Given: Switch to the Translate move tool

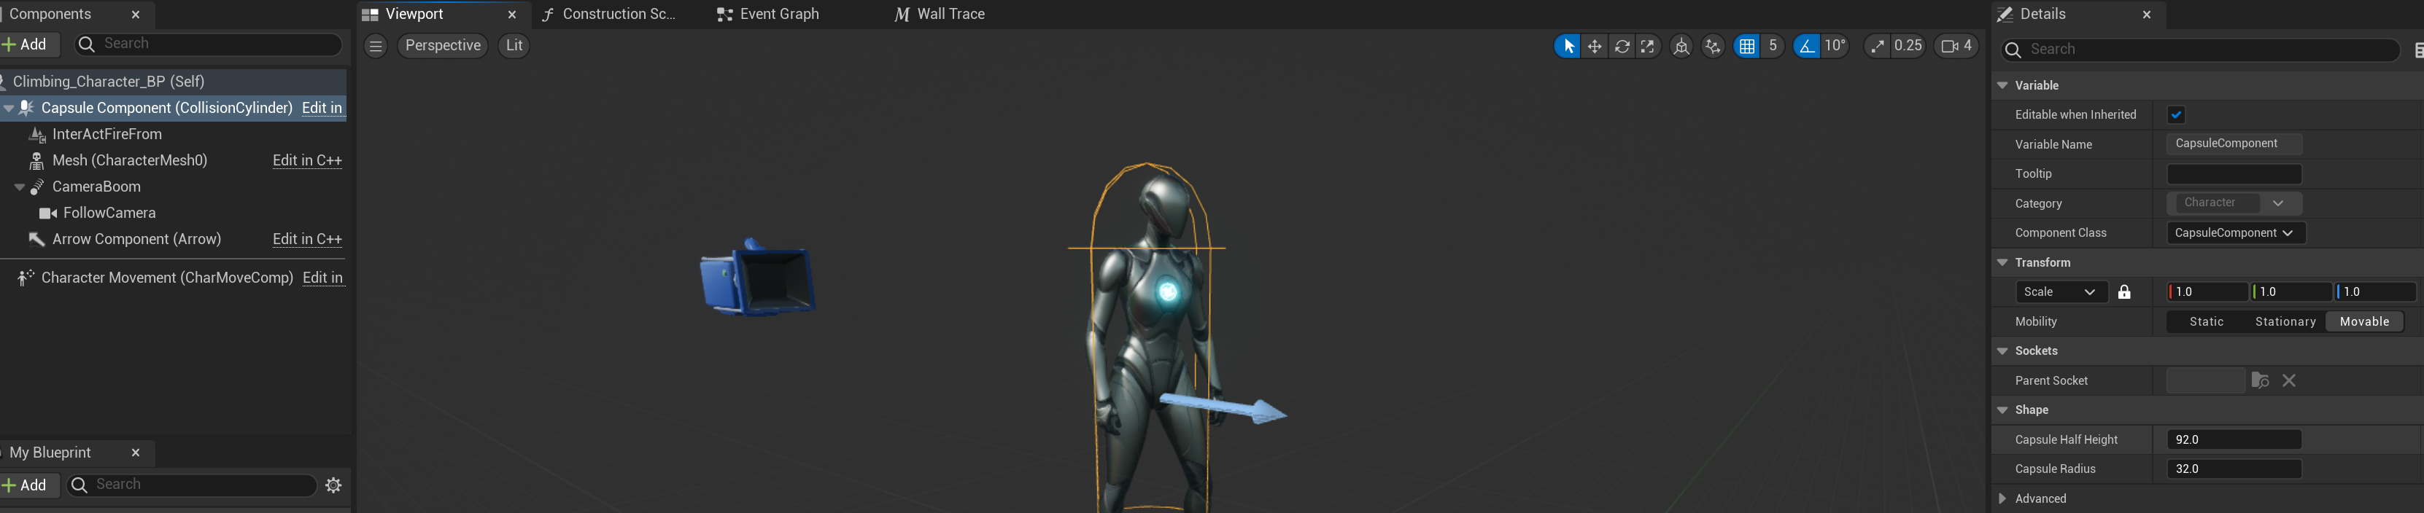Looking at the screenshot, I should tap(1595, 46).
